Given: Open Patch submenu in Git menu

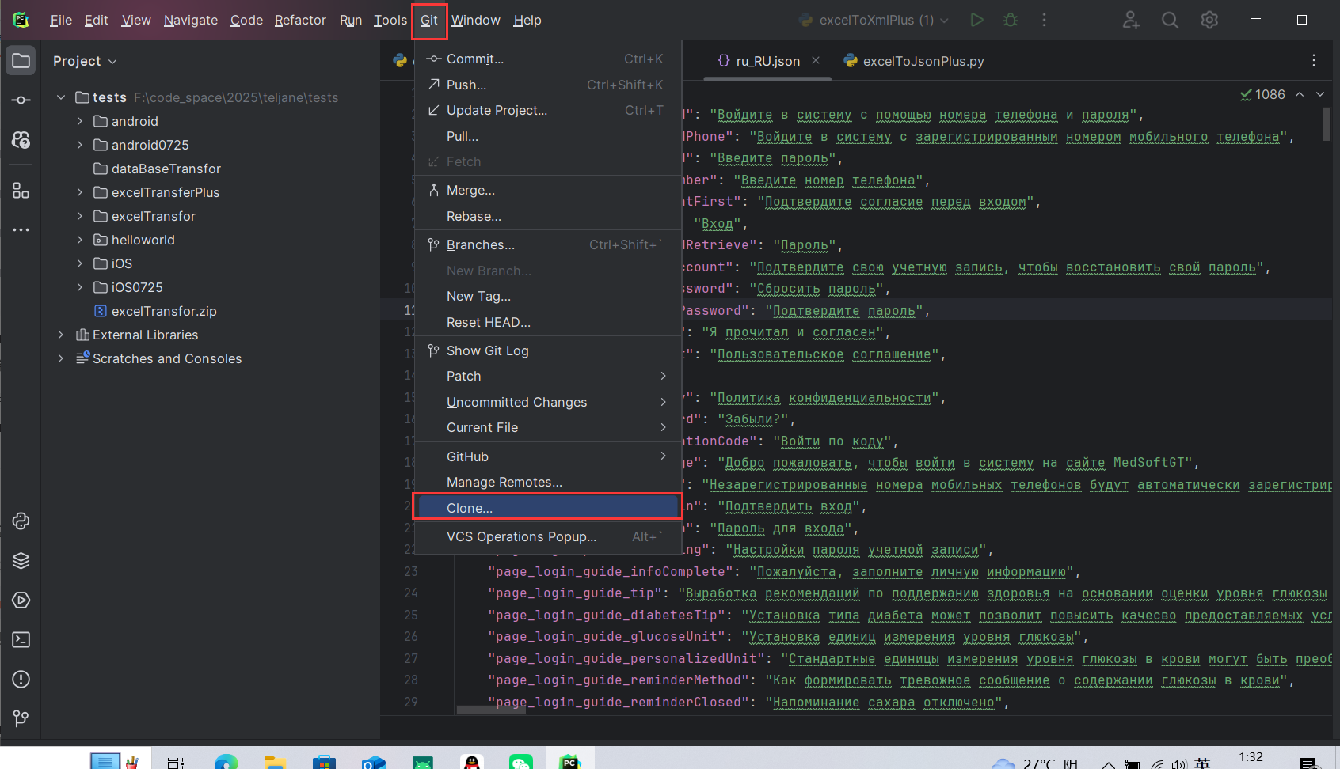Looking at the screenshot, I should (548, 376).
